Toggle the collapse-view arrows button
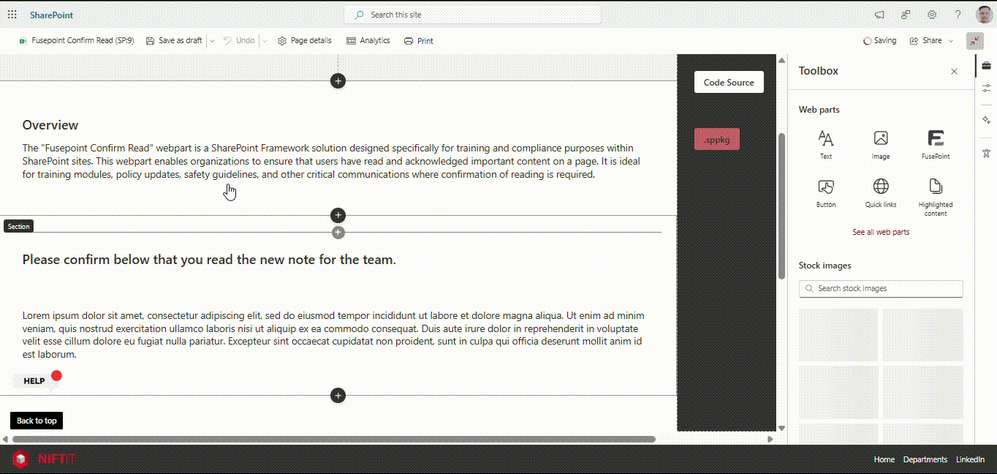 975,41
